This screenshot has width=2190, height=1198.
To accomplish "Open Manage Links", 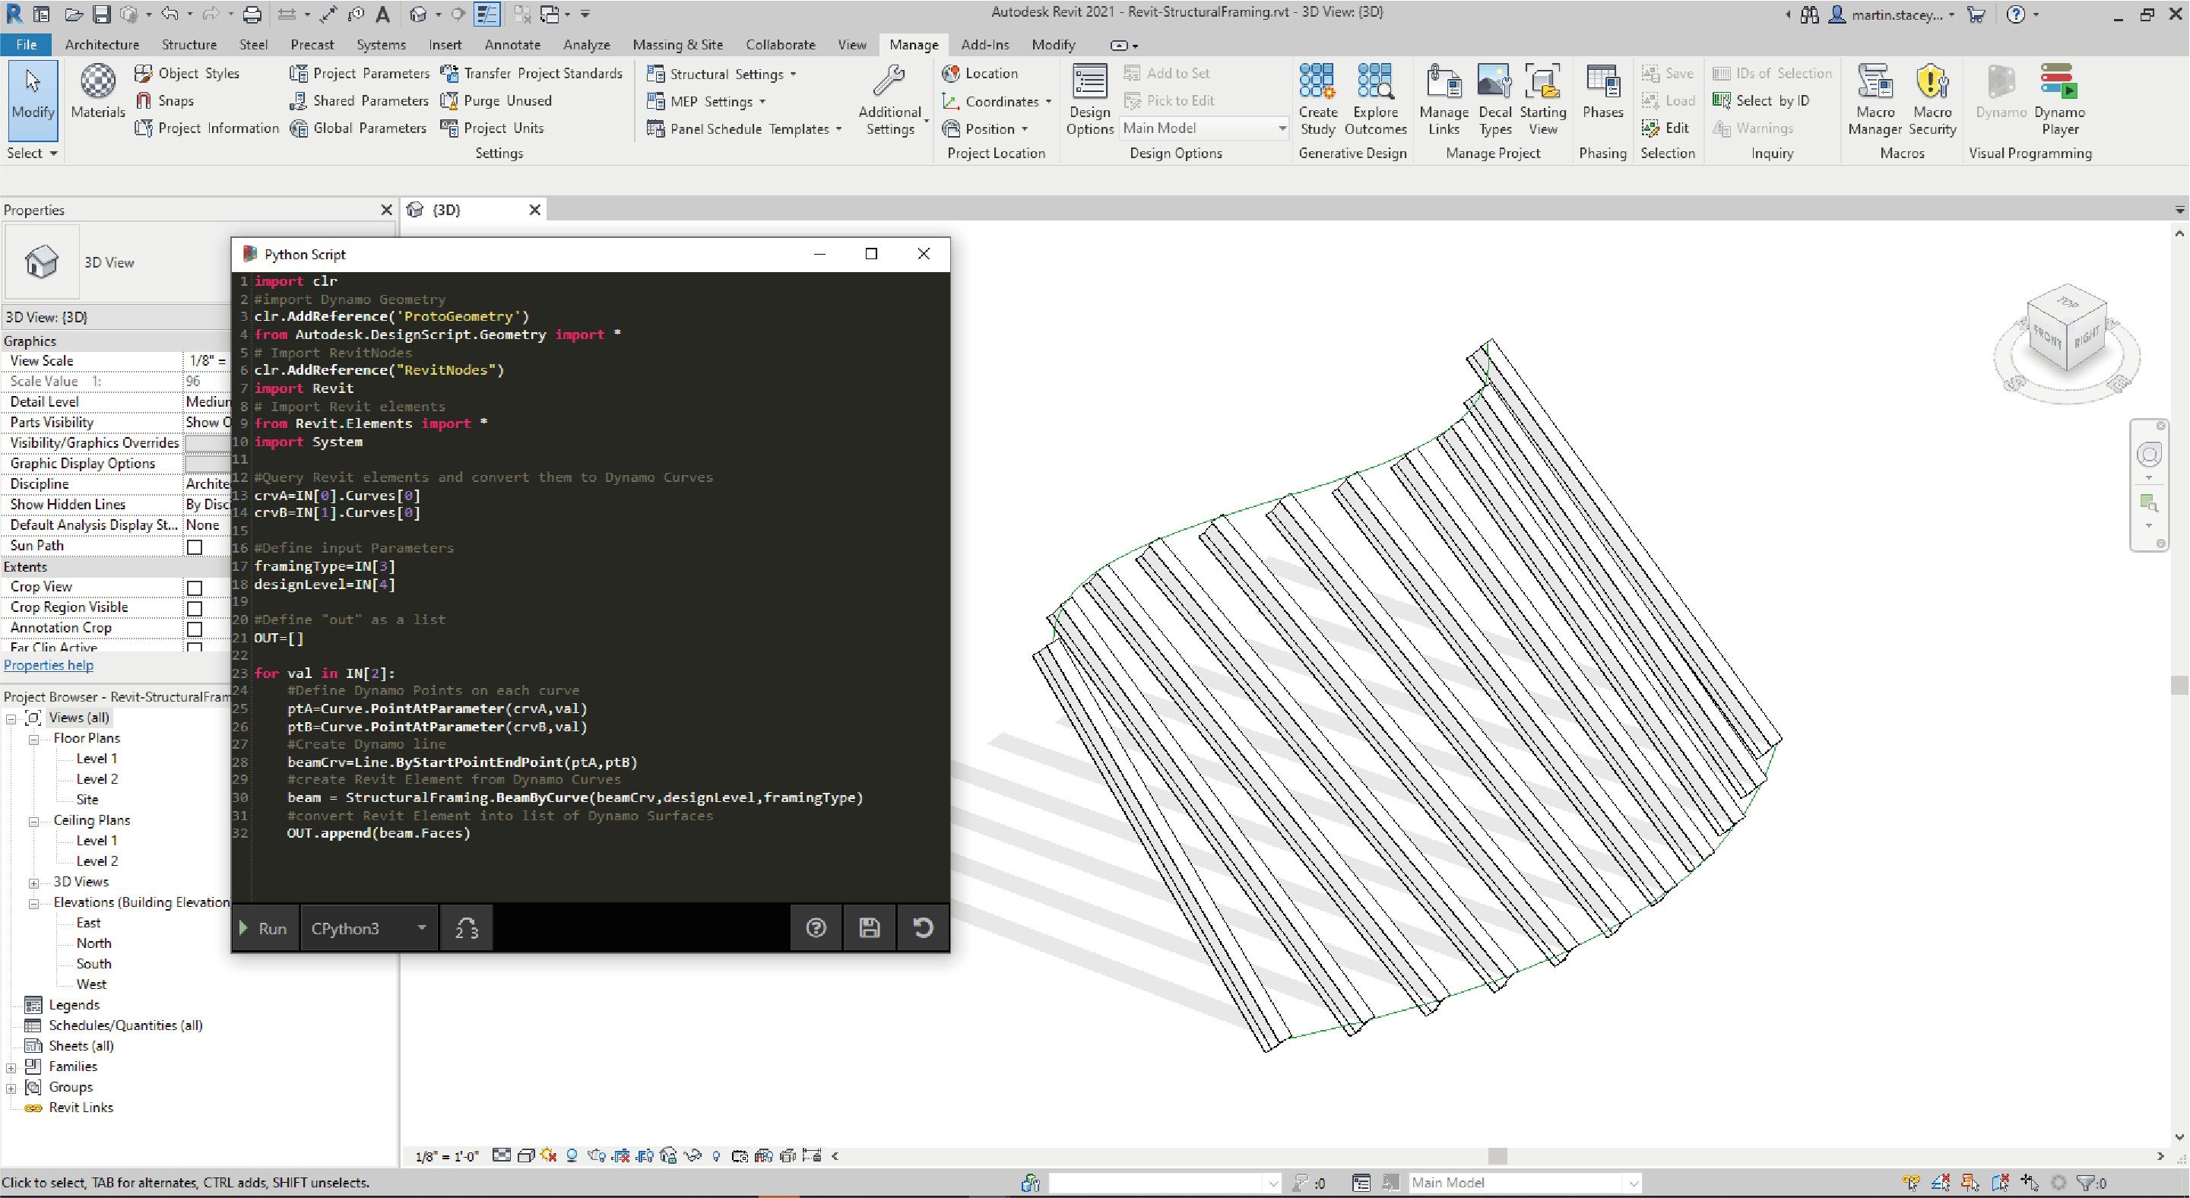I will pyautogui.click(x=1444, y=95).
